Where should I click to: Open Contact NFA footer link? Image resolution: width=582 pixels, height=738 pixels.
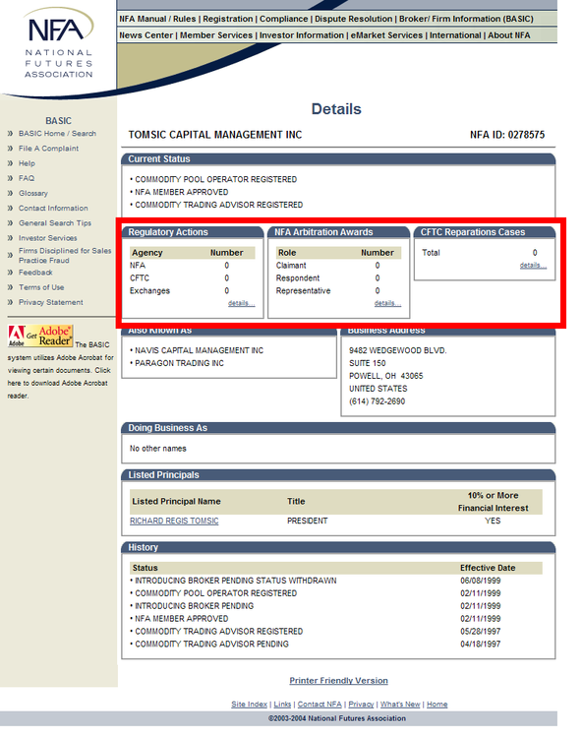[320, 705]
